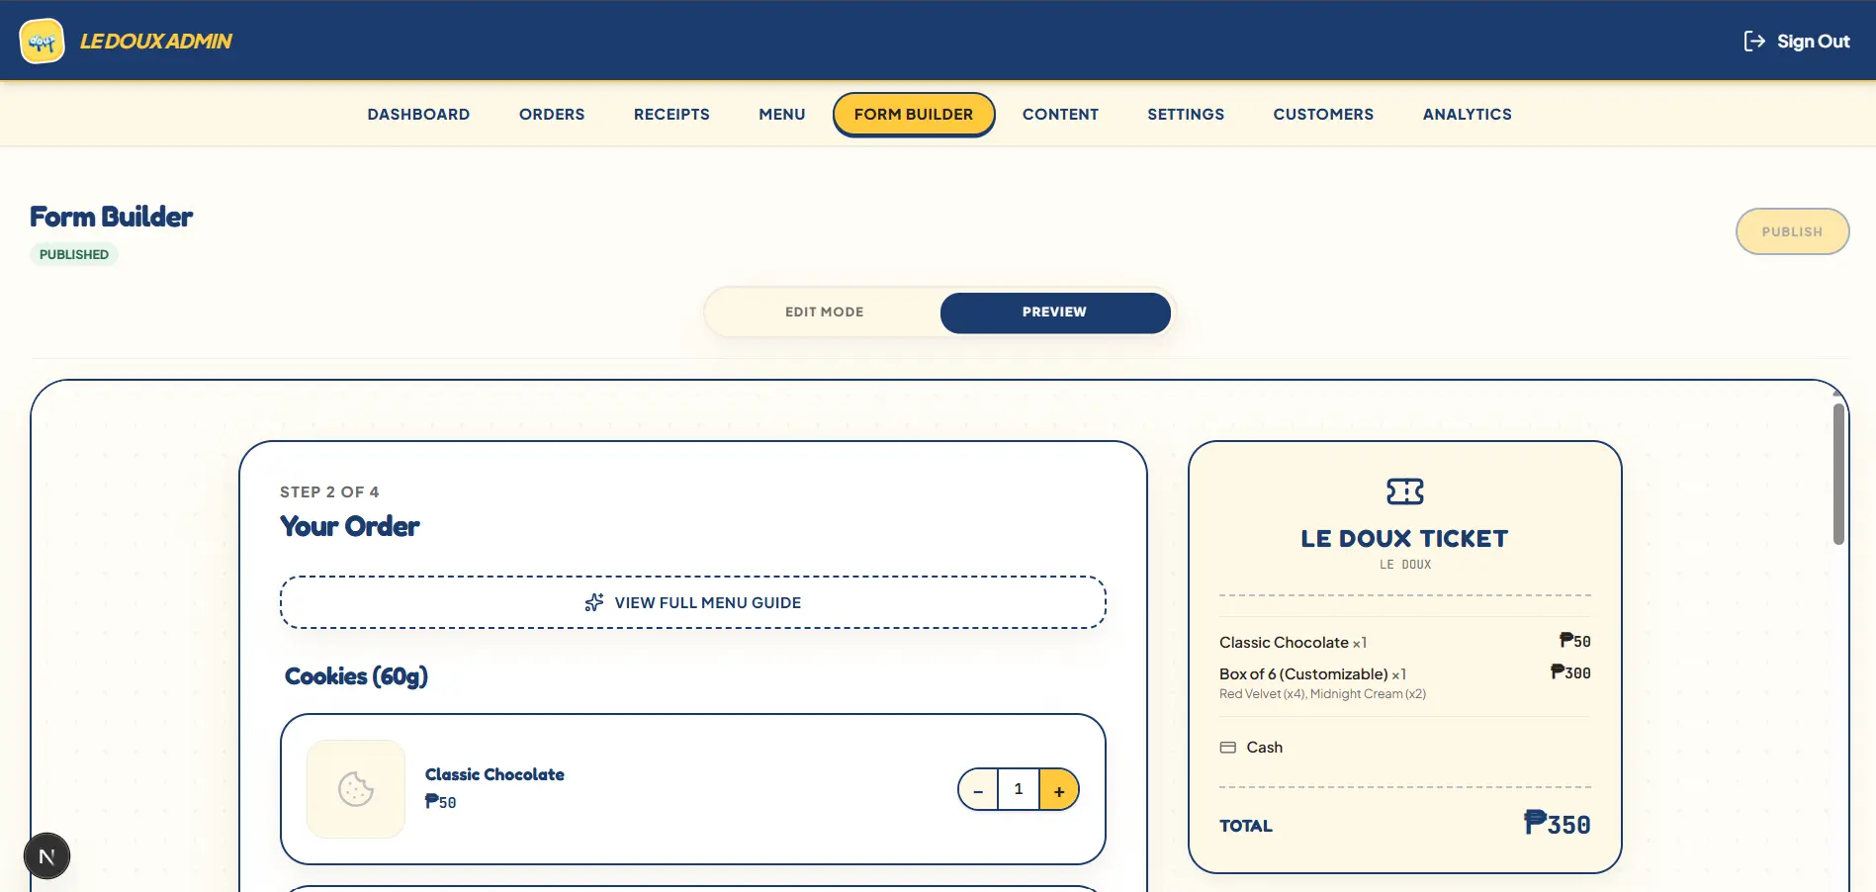
Task: Click the 'Cookies (60g)' section heading
Action: 356,676
